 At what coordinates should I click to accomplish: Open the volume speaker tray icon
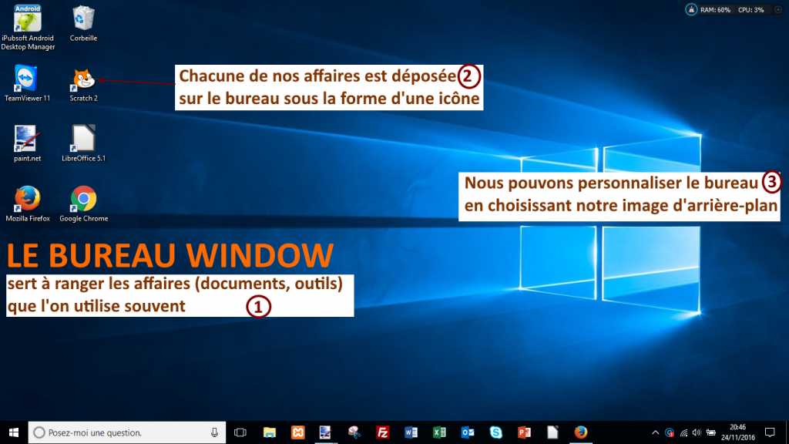click(x=697, y=432)
